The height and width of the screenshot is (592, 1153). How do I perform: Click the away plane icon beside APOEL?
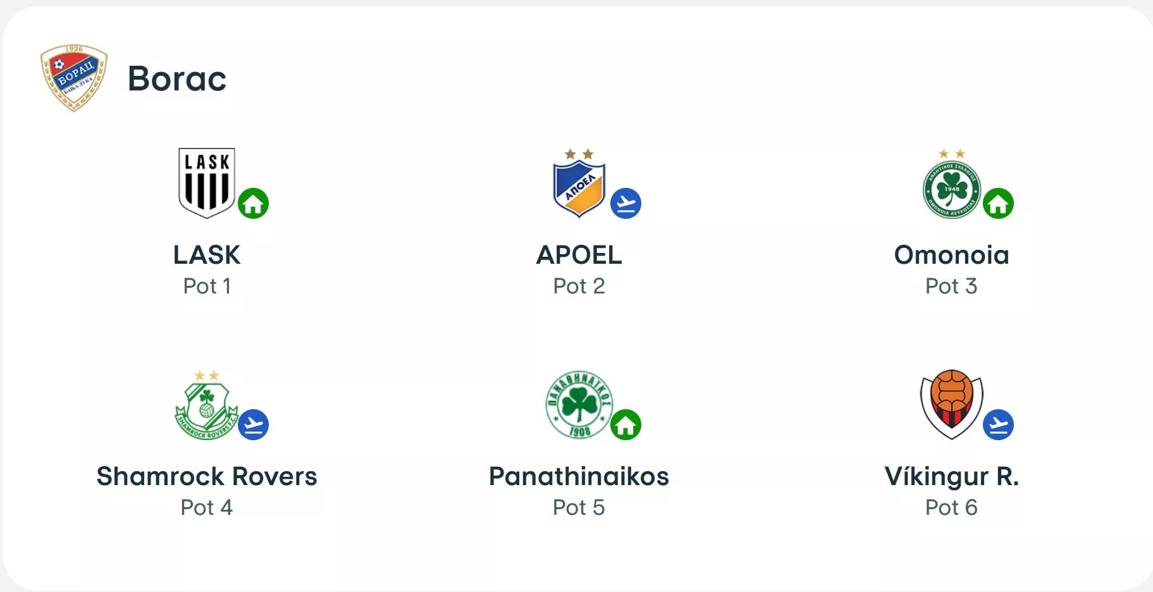626,204
